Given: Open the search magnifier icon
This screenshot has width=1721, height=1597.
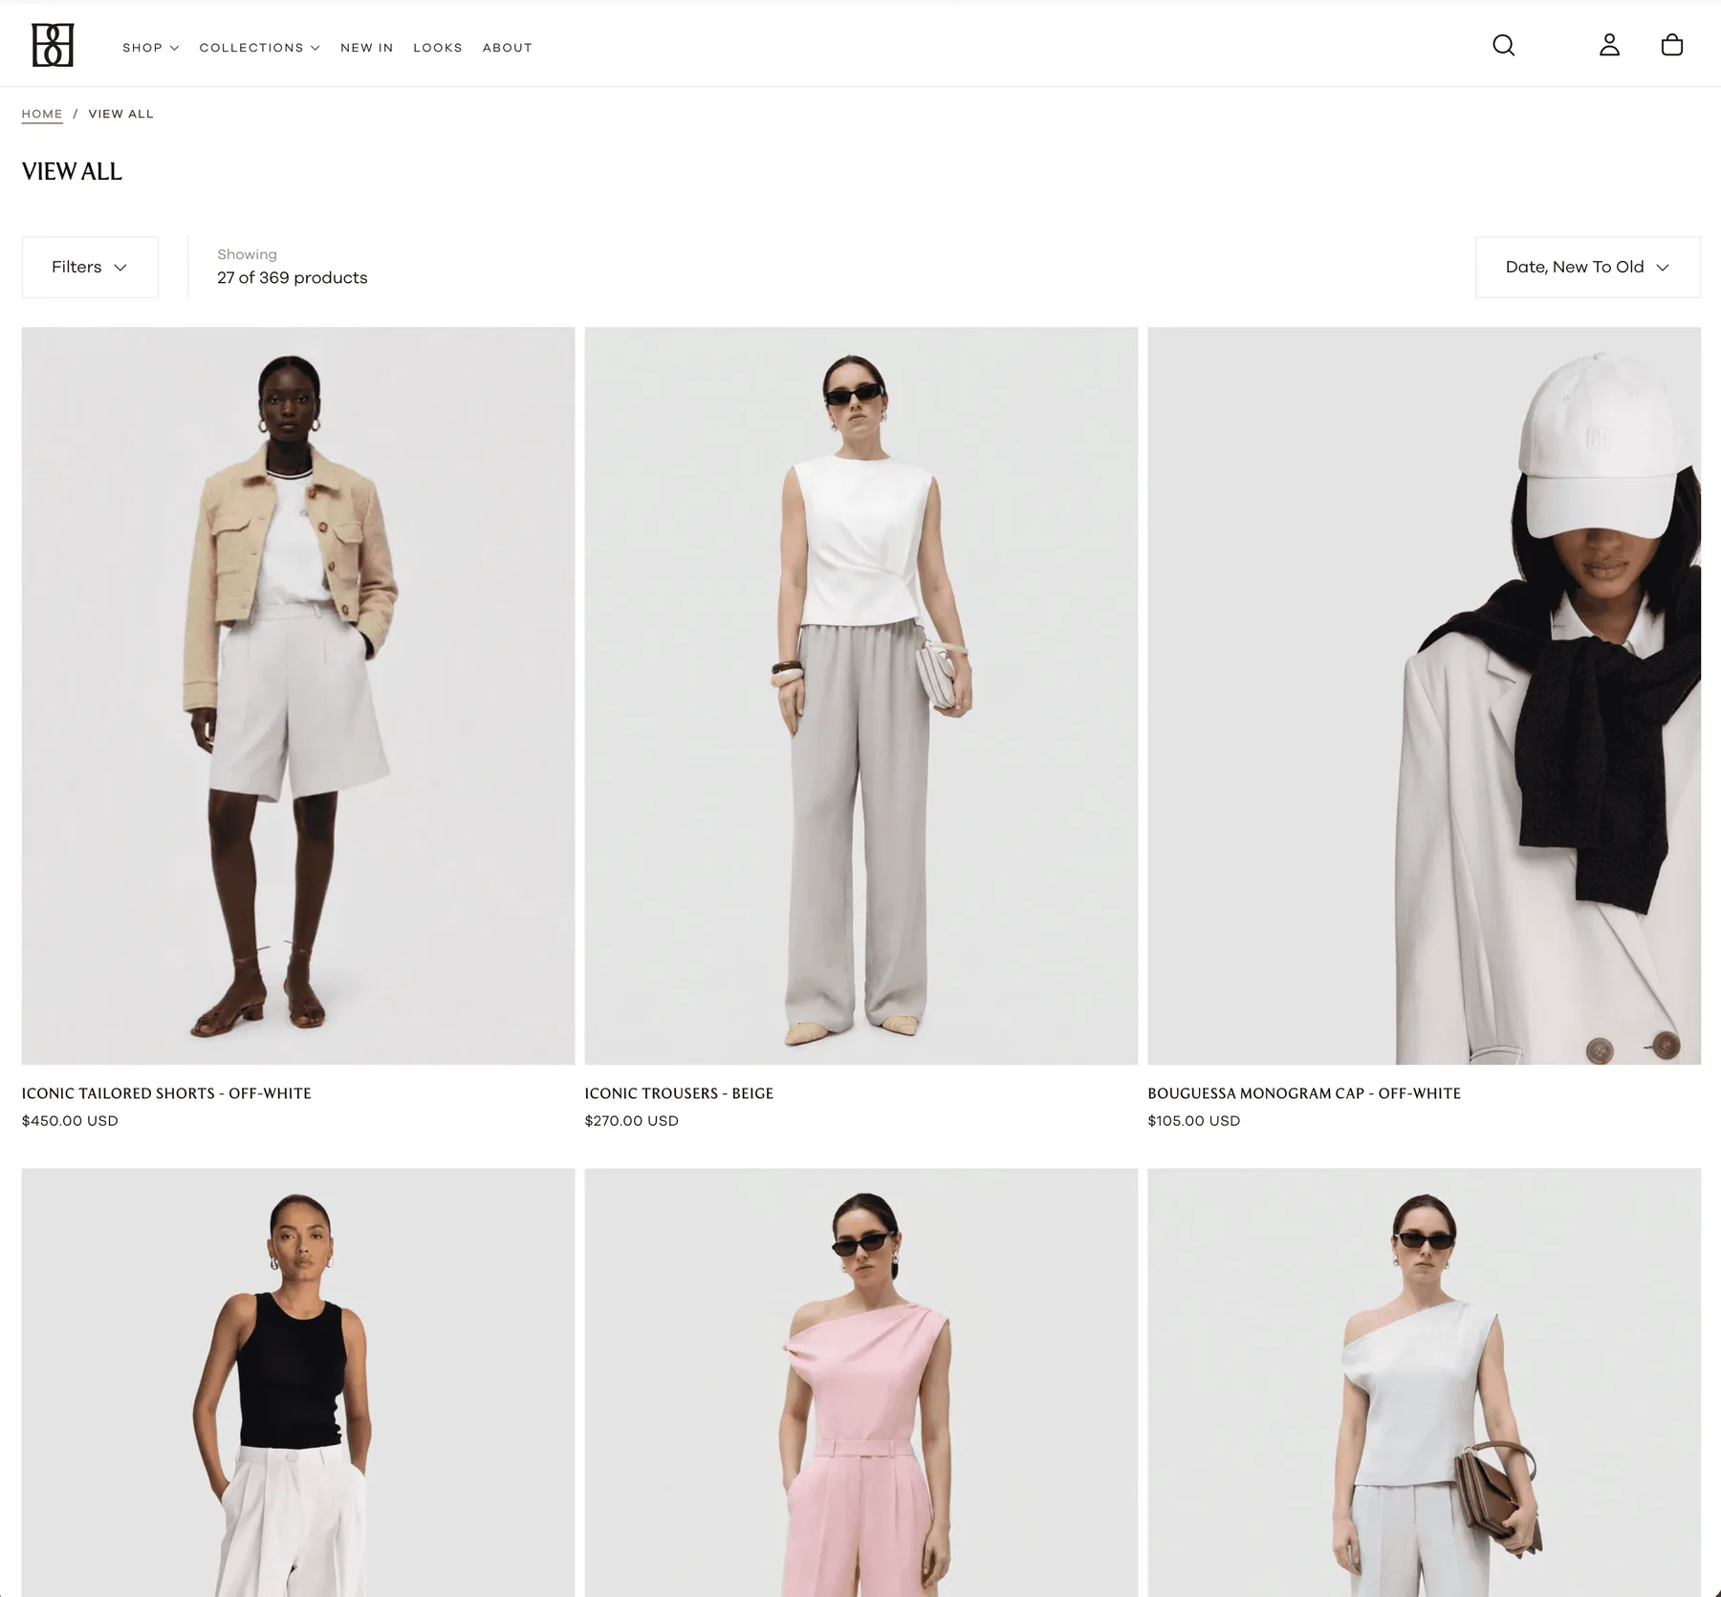Looking at the screenshot, I should tap(1503, 45).
